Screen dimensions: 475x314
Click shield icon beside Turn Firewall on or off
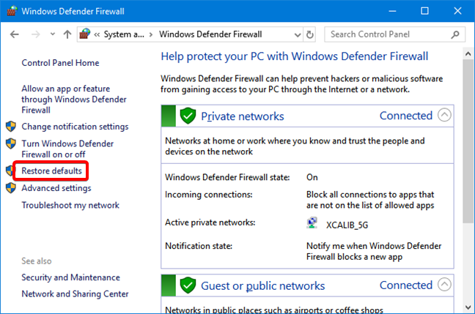(x=11, y=143)
